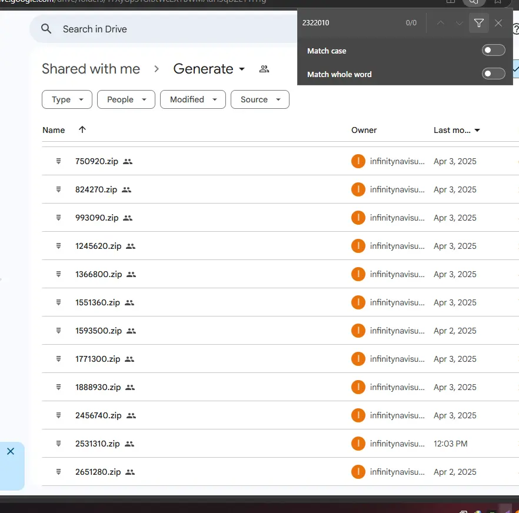The height and width of the screenshot is (513, 519).
Task: Dismiss the blue panel with X icon
Action: pyautogui.click(x=11, y=451)
